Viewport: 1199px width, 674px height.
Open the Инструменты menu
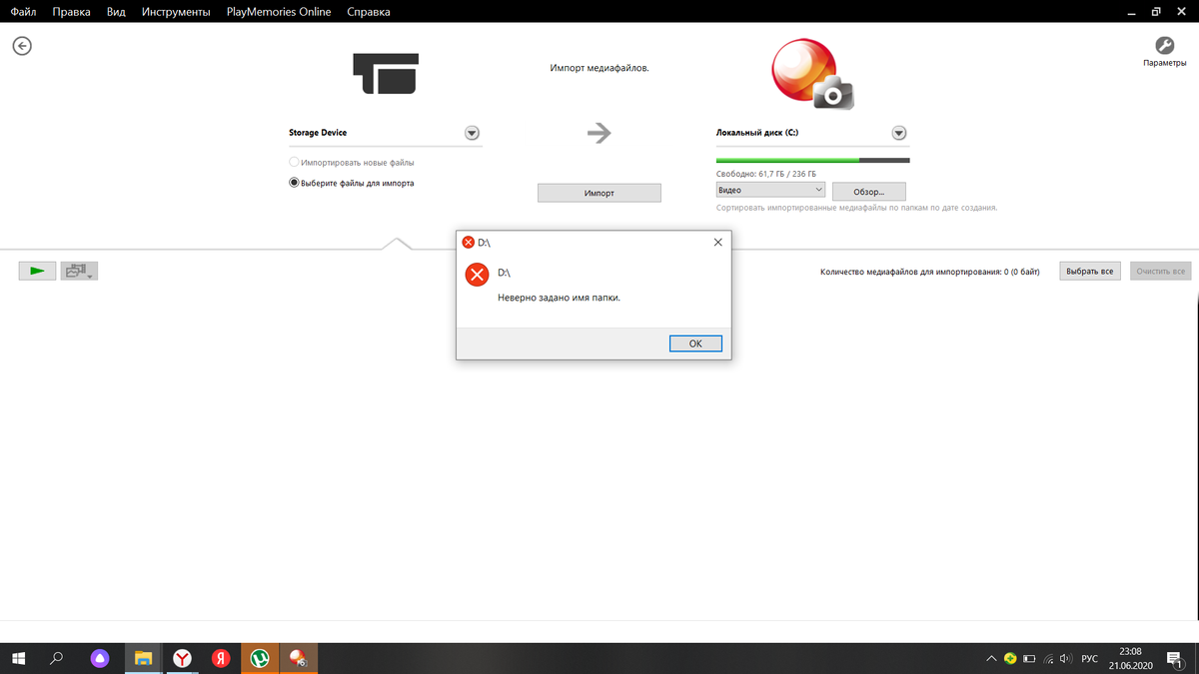(x=176, y=12)
